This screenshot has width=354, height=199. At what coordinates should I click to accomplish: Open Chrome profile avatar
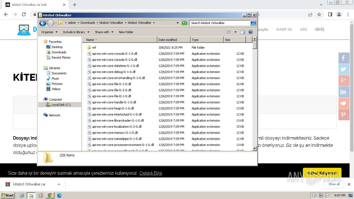click(x=339, y=14)
